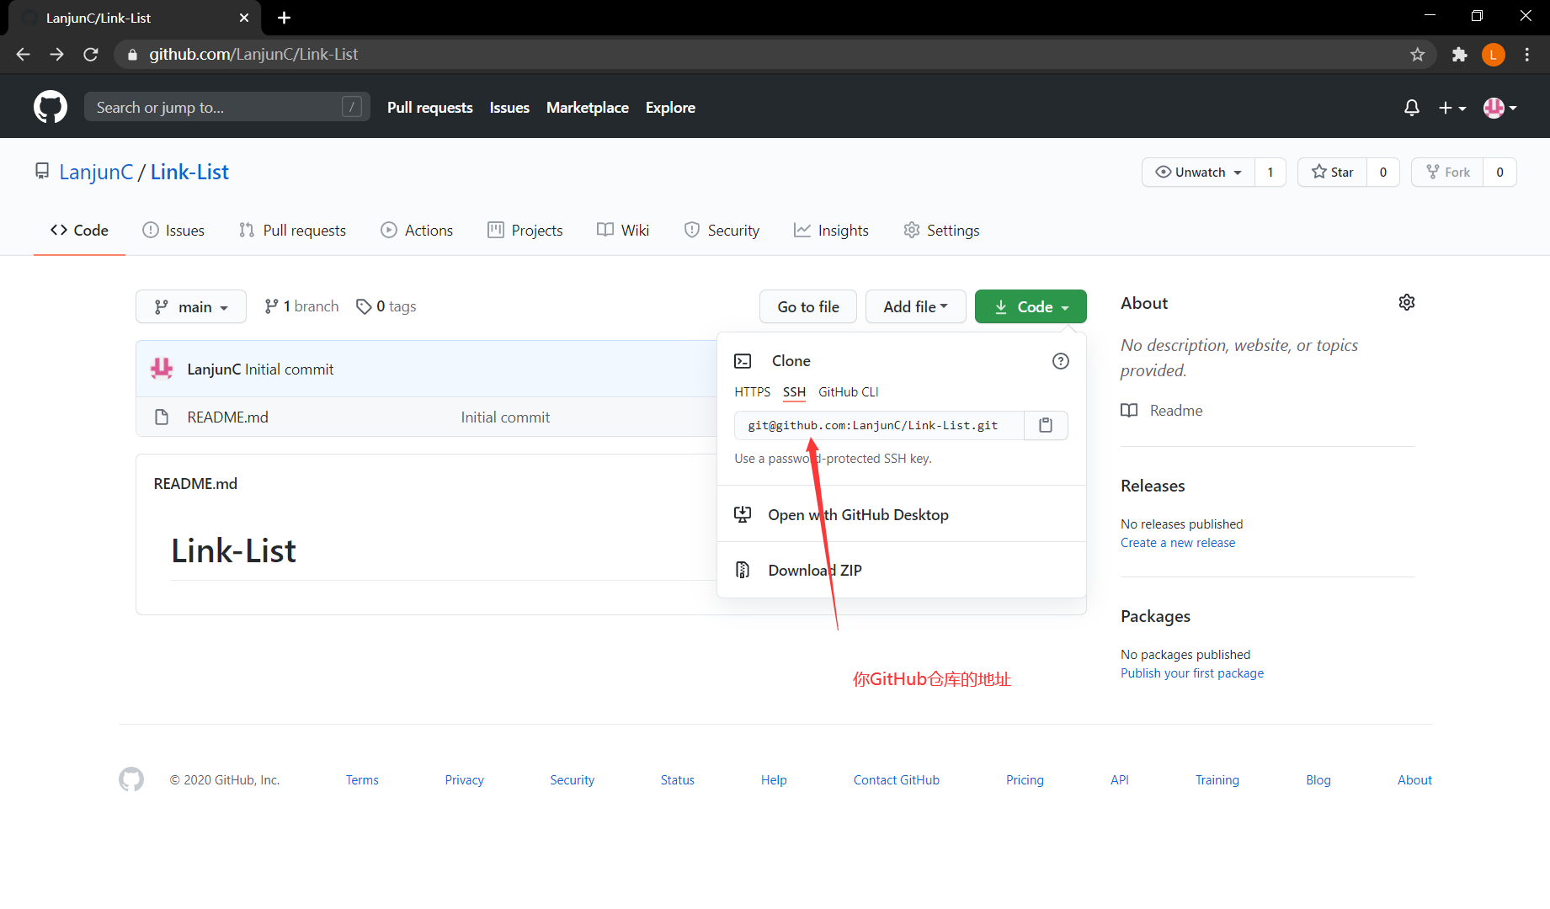Image resolution: width=1550 pixels, height=909 pixels.
Task: Open the Unwatch dropdown
Action: [x=1198, y=173]
